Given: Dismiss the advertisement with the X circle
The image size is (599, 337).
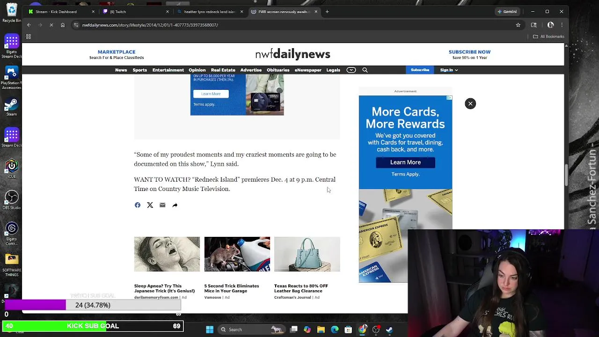Looking at the screenshot, I should pos(470,103).
